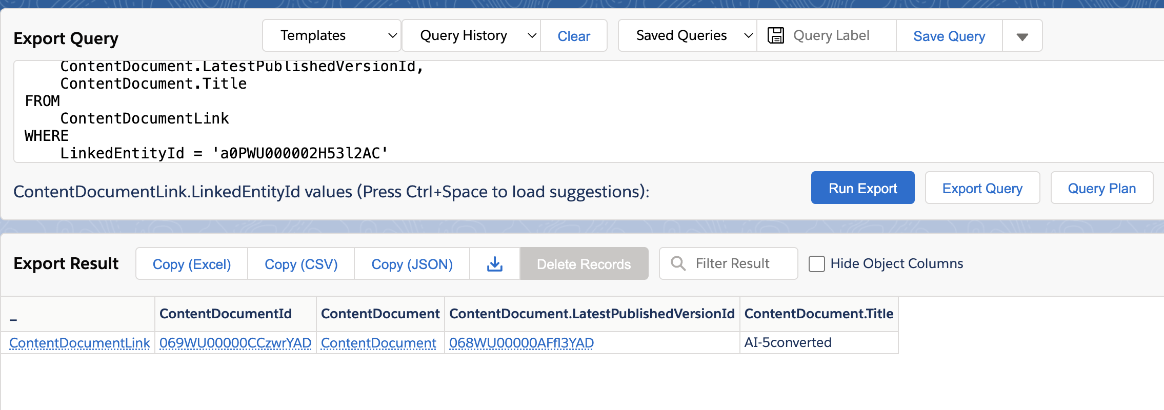
Task: Open record 068WU00000AFfl3YAD
Action: tap(521, 343)
